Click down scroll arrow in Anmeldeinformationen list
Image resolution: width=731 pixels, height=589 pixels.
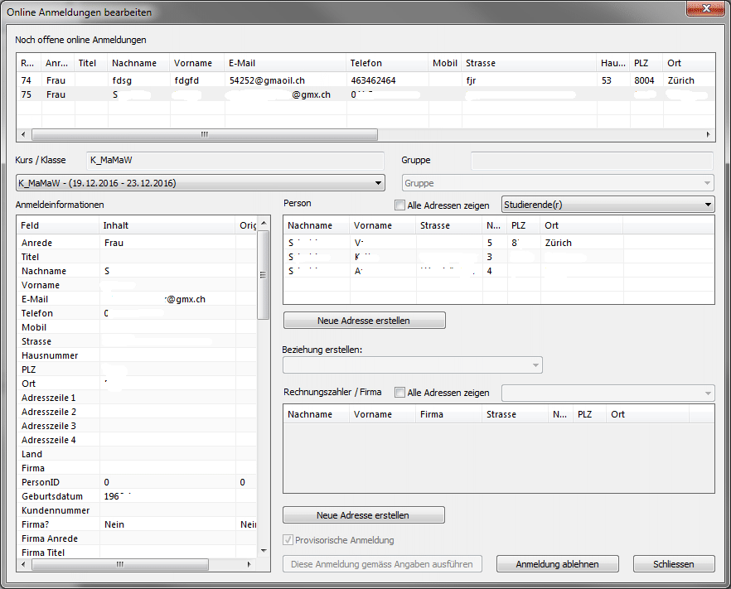point(264,551)
